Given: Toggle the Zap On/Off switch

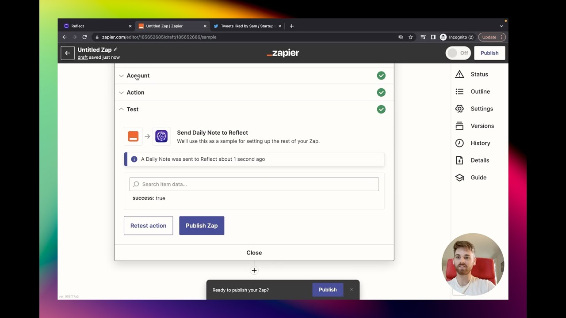Looking at the screenshot, I should [x=458, y=53].
